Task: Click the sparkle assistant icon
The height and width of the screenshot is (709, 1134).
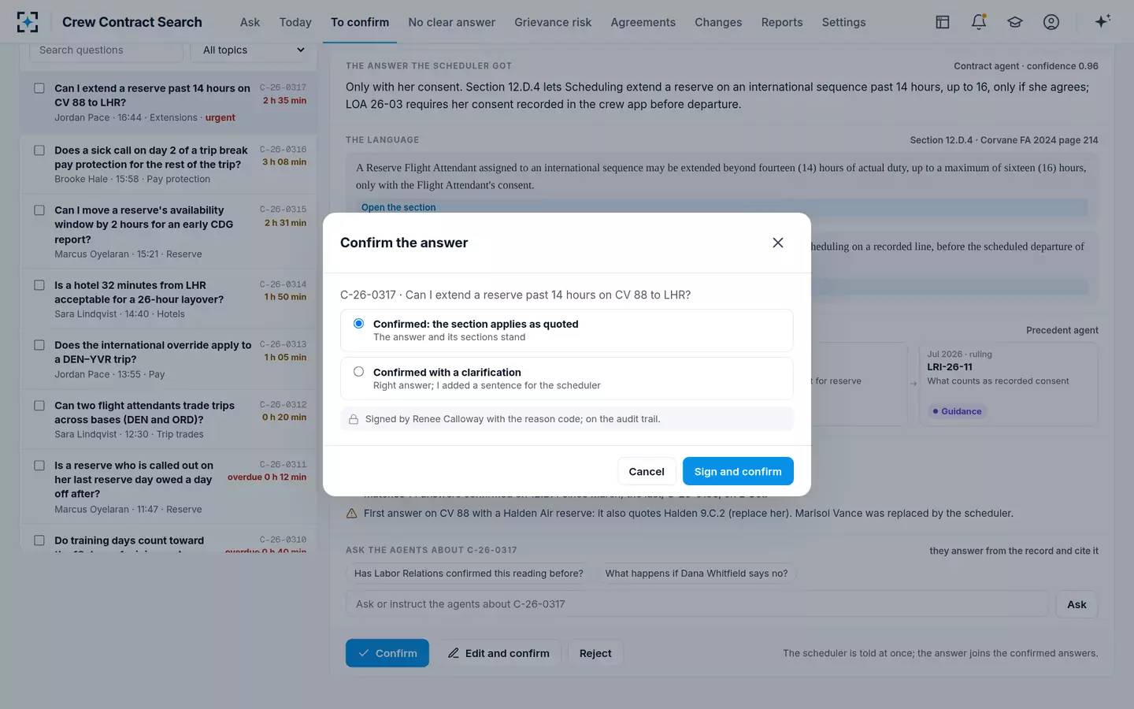Action: (1102, 21)
